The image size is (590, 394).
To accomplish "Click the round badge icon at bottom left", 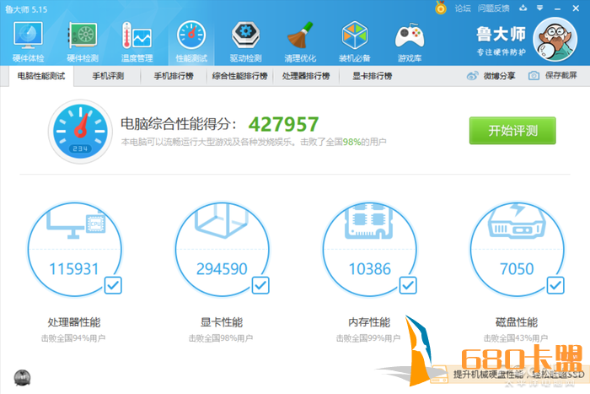I will point(22,378).
